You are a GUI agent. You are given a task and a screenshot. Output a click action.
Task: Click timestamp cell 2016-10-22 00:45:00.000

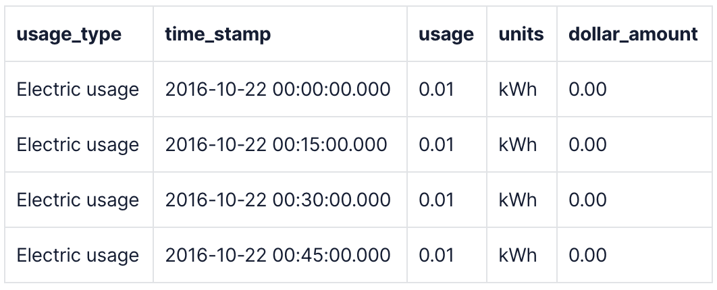pos(277,255)
